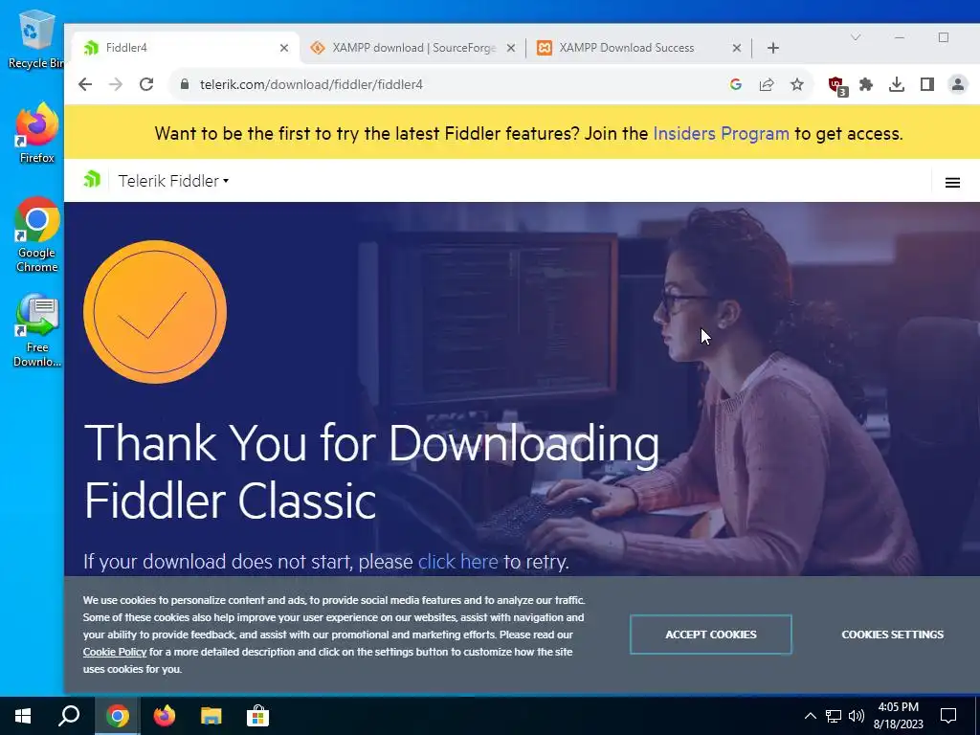Close the XAMPP download SourceForge tab

click(x=511, y=48)
